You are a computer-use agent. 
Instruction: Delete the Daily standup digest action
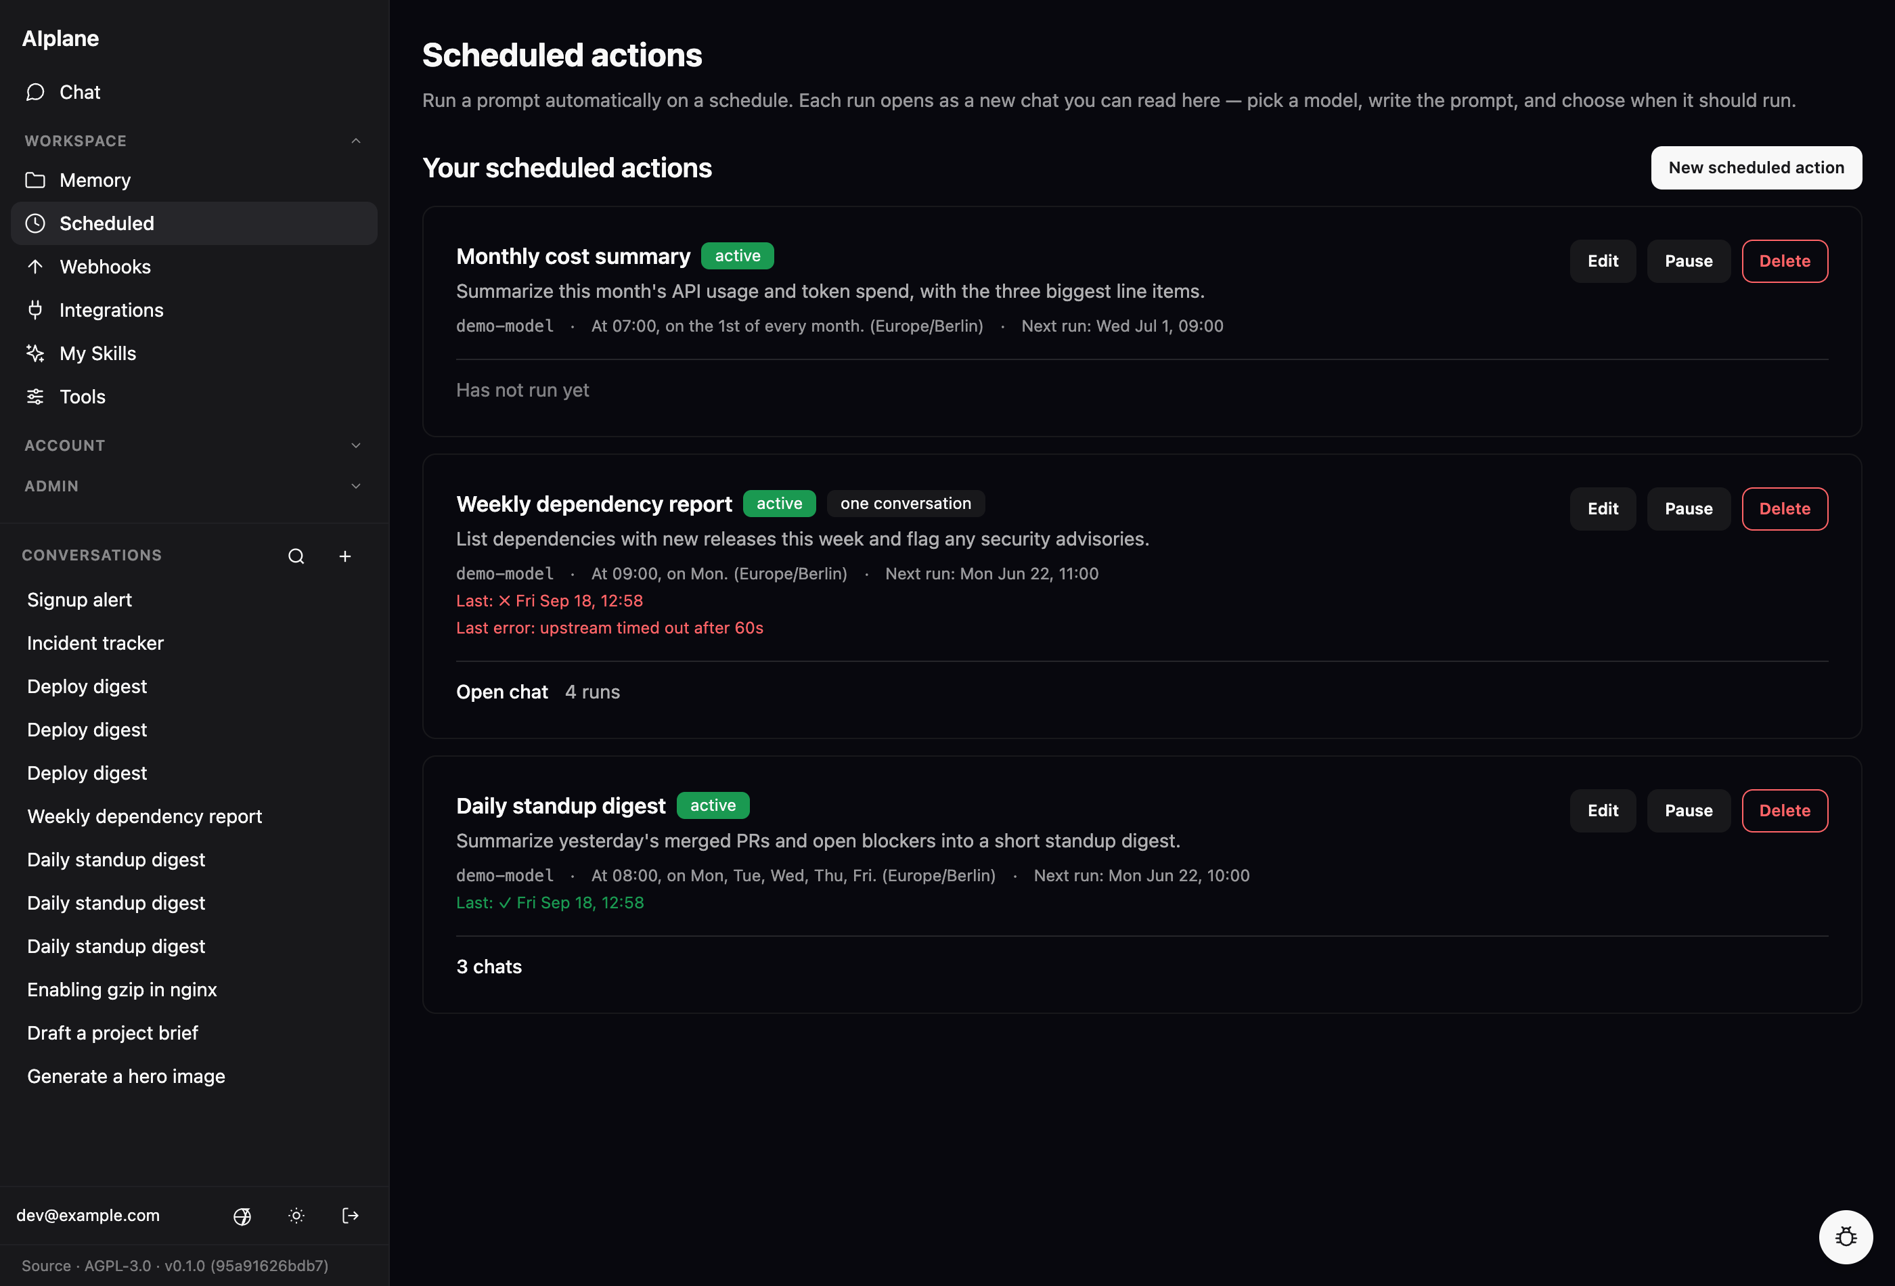[1784, 811]
